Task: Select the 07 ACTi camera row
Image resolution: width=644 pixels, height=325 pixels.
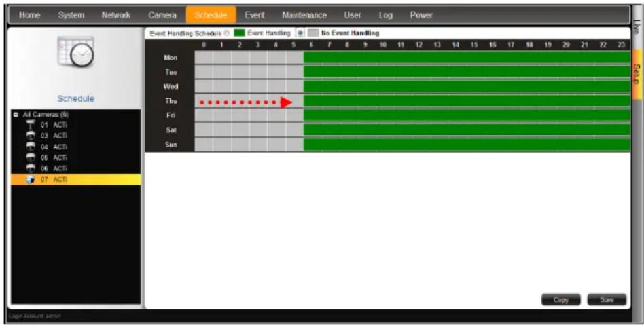Action: [x=75, y=179]
